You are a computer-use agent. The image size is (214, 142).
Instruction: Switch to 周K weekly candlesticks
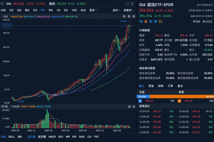point(27,10)
